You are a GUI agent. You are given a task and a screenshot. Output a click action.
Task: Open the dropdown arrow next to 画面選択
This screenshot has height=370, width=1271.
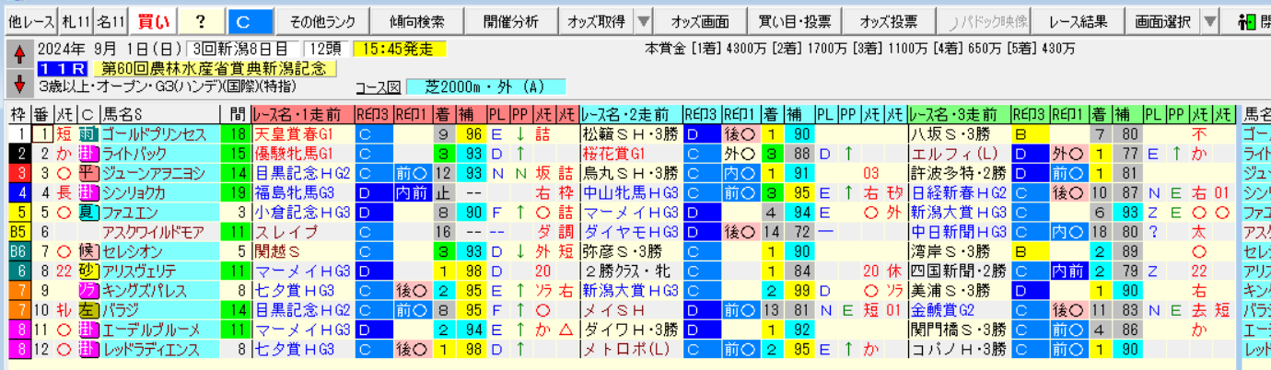[1211, 22]
